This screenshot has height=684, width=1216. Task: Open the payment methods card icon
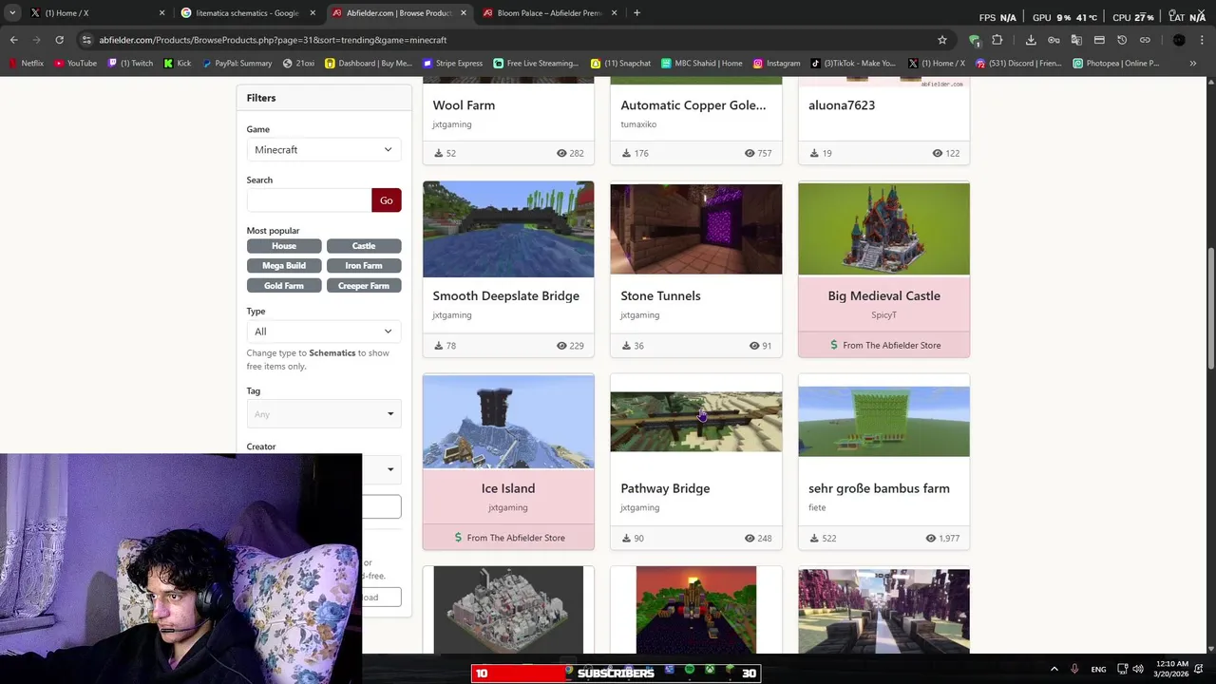point(1099,40)
